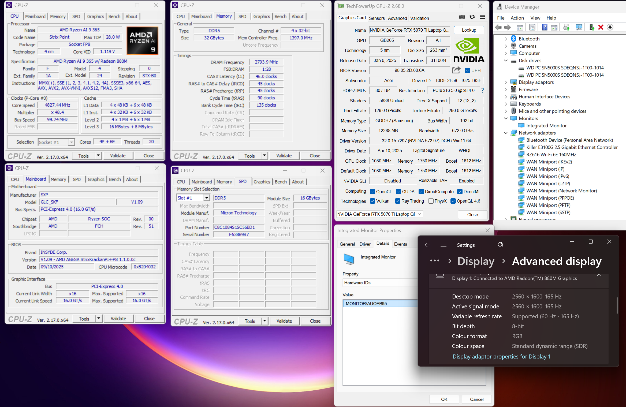Screen dimensions: 626x407
Task: Toggle the PhysX checkbox
Action: (431, 201)
